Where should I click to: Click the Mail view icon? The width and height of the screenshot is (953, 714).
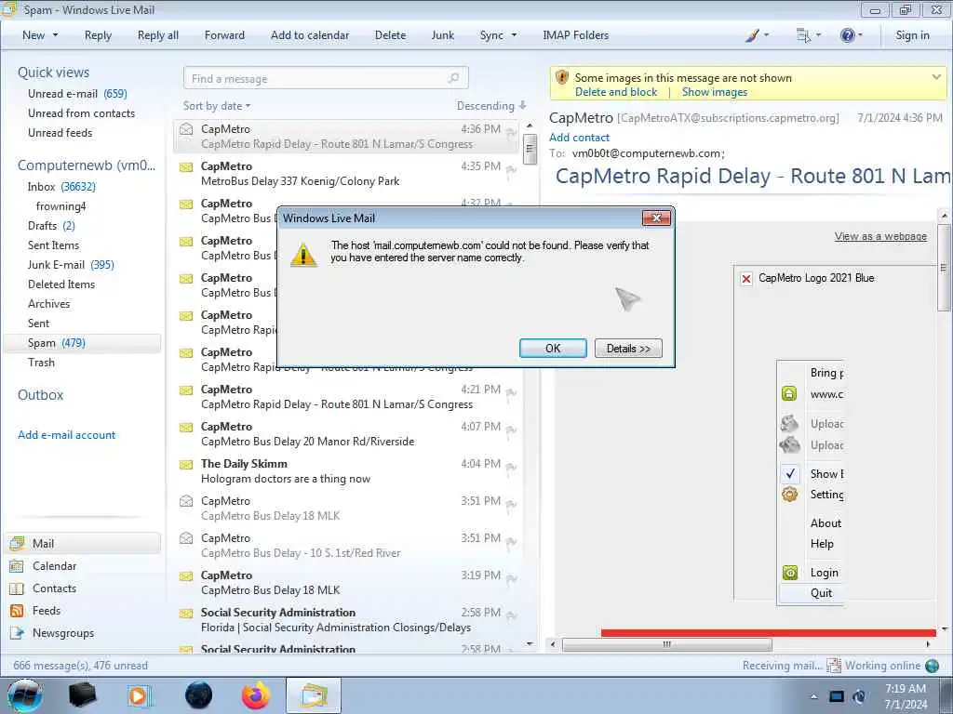pos(17,543)
